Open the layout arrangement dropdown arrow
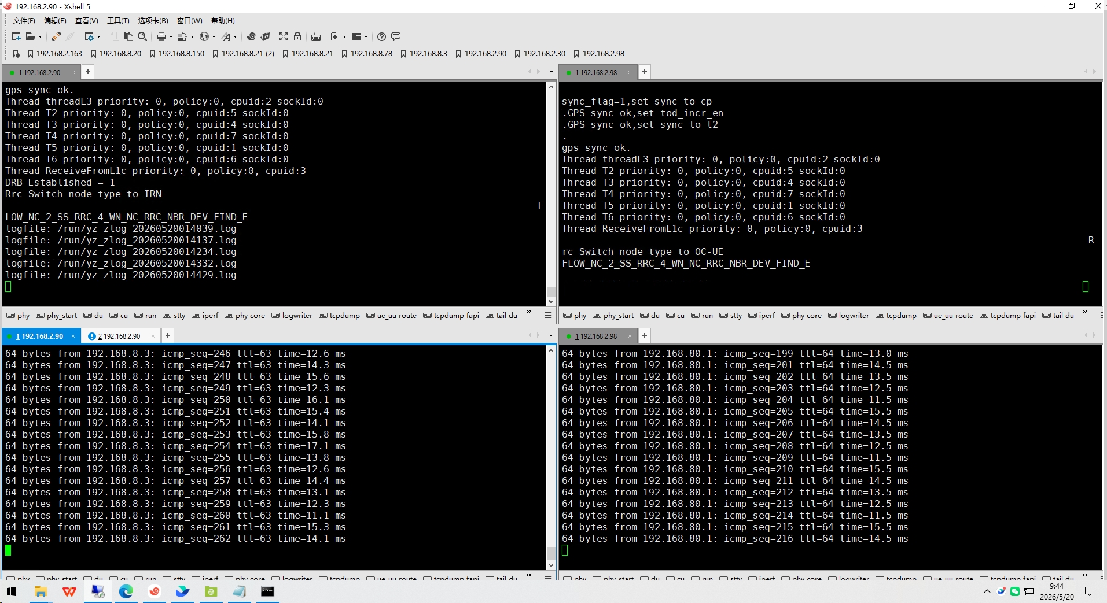 pyautogui.click(x=366, y=37)
